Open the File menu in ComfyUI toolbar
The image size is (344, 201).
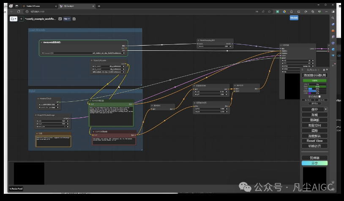point(67,19)
